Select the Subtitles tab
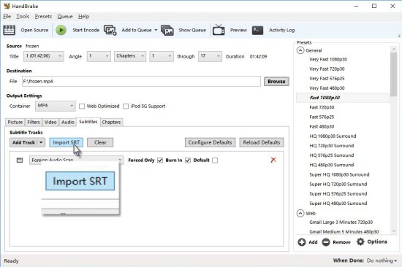Screen dimensions: 402x267 point(88,122)
